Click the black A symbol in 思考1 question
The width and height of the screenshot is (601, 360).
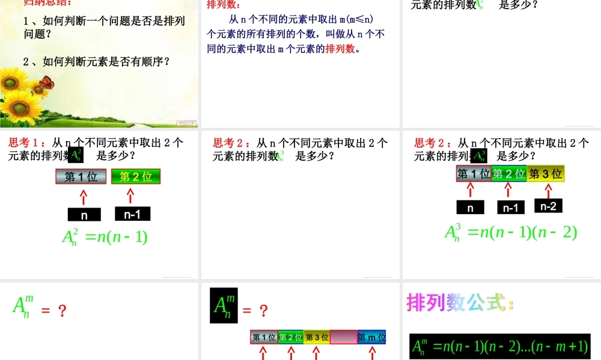coord(76,155)
